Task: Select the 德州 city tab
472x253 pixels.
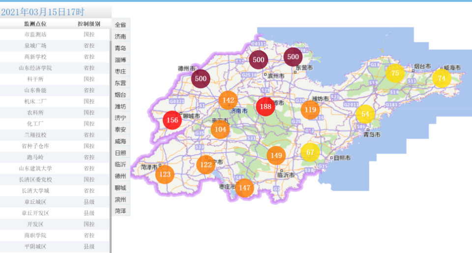Action: tap(121, 176)
